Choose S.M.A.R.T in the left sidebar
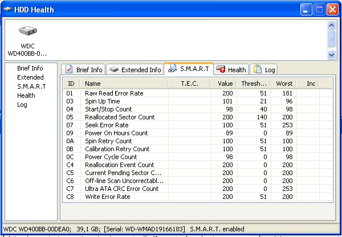This screenshot has height=237, width=342. (x=31, y=86)
